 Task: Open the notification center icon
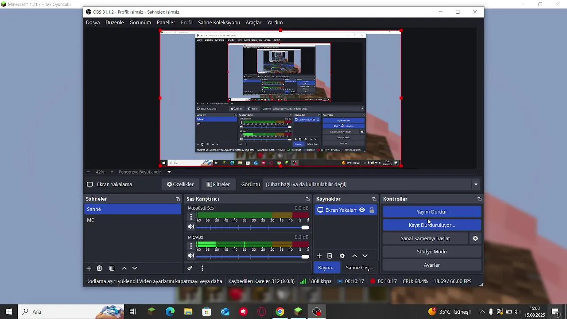tap(555, 312)
